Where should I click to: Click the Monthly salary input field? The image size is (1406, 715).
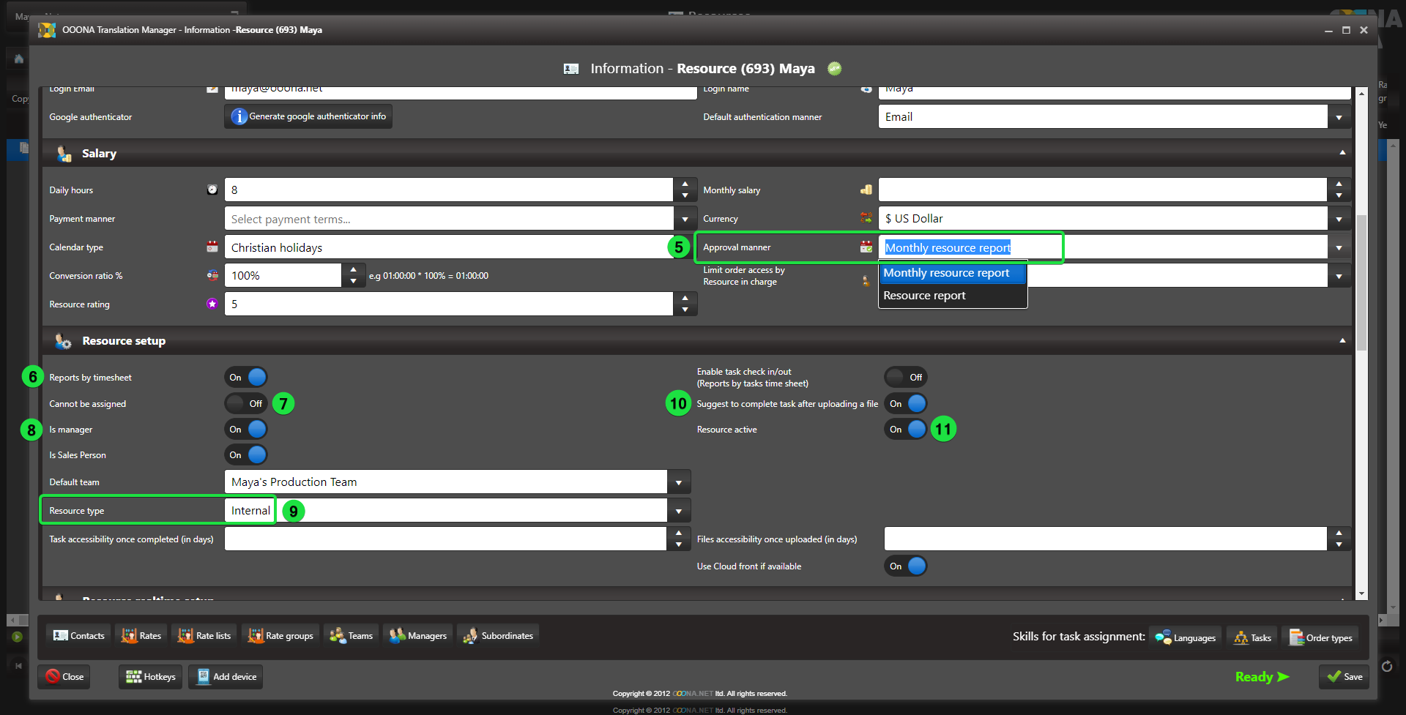click(1102, 190)
